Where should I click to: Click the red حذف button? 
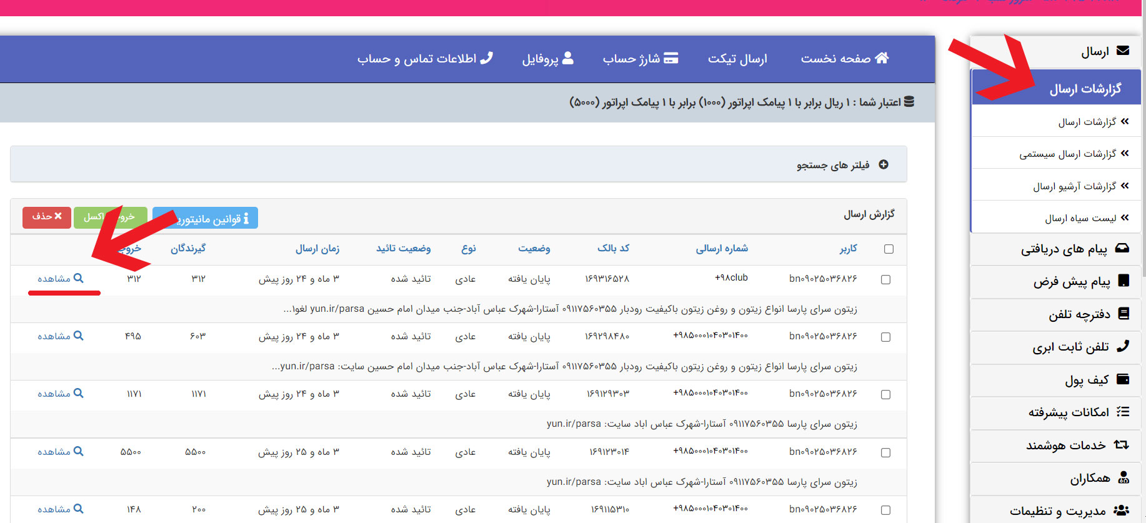tap(47, 217)
